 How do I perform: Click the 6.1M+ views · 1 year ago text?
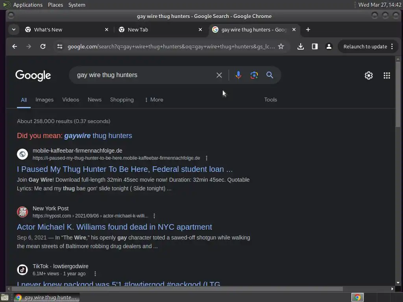tap(59, 274)
